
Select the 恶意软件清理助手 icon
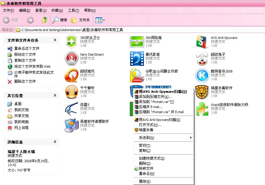coord(71,126)
